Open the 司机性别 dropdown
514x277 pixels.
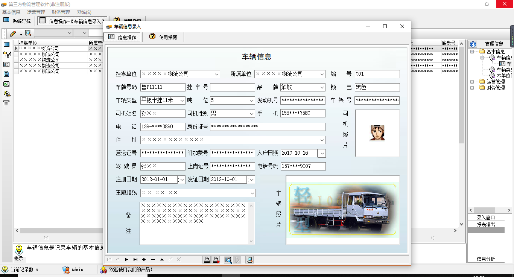pos(252,114)
